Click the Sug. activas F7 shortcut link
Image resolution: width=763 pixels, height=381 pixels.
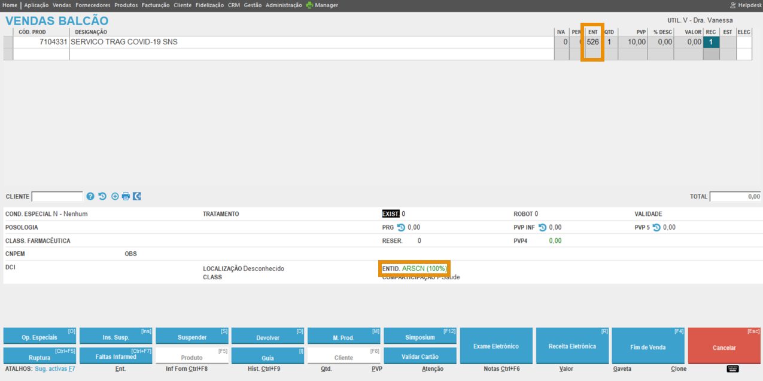[x=54, y=369]
